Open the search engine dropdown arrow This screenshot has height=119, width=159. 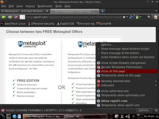click(x=140, y=17)
